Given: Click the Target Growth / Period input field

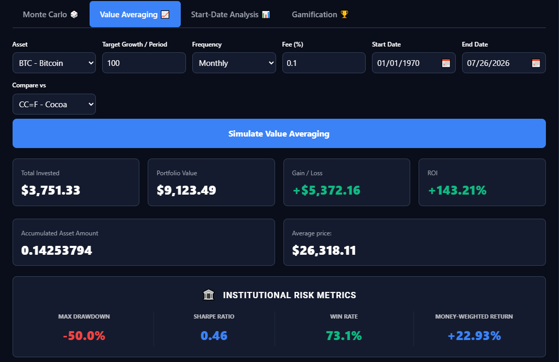Looking at the screenshot, I should [144, 63].
